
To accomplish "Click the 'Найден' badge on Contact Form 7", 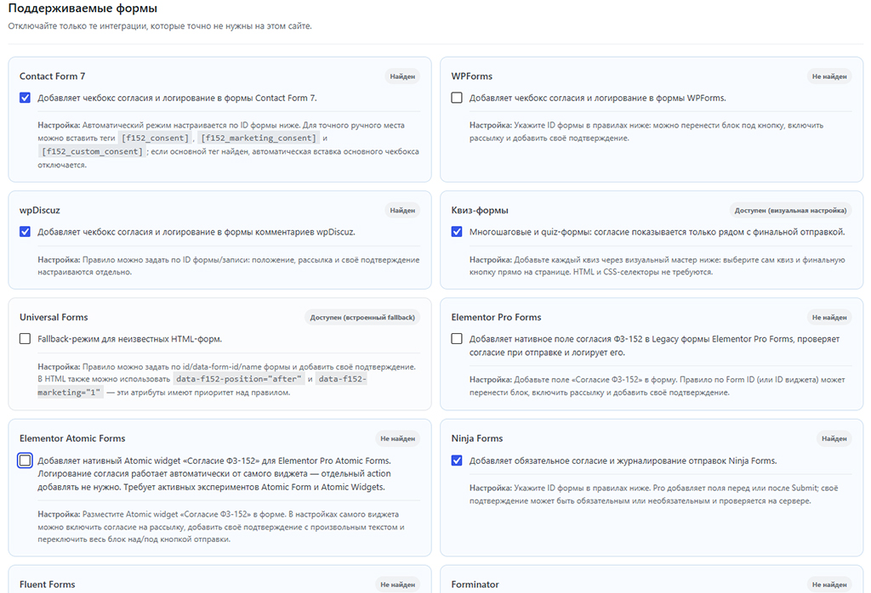I will (402, 76).
